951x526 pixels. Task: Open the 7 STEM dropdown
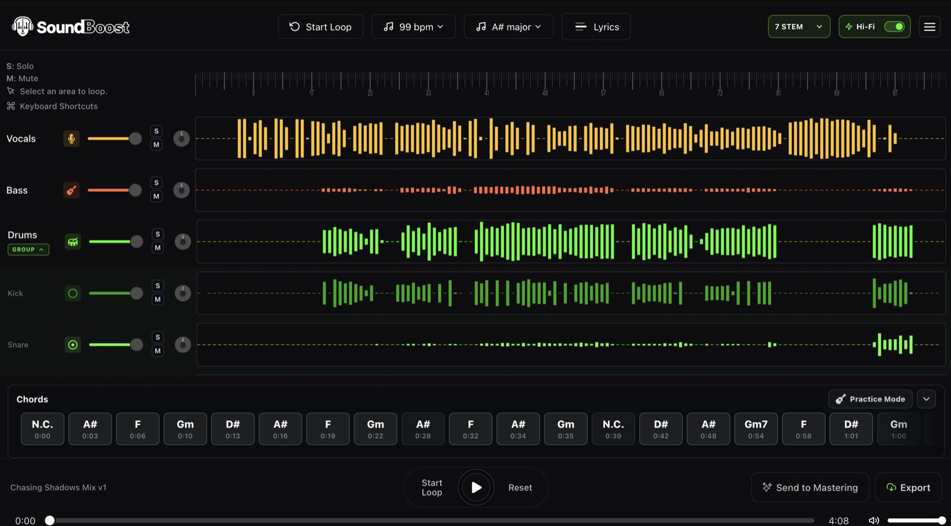click(799, 27)
